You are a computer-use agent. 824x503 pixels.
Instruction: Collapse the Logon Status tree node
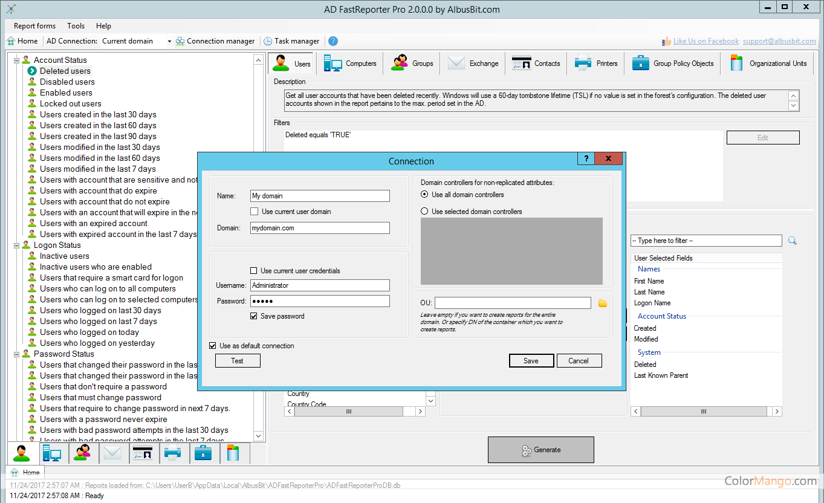coord(17,245)
